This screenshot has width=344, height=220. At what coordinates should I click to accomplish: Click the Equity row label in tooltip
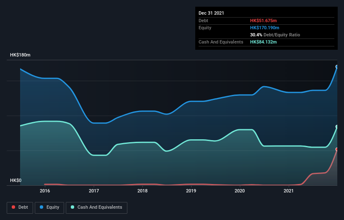pos(205,28)
